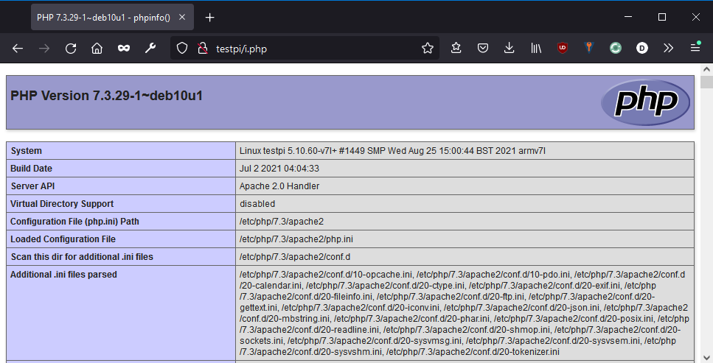
Task: Click '/etc/php/7.3/apache2/php.ini' value
Action: pyautogui.click(x=296, y=239)
